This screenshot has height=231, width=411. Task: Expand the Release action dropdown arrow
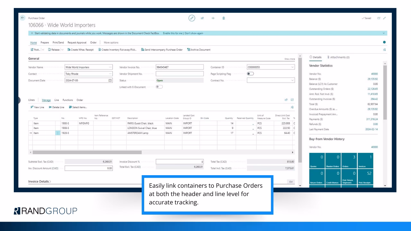click(x=62, y=50)
